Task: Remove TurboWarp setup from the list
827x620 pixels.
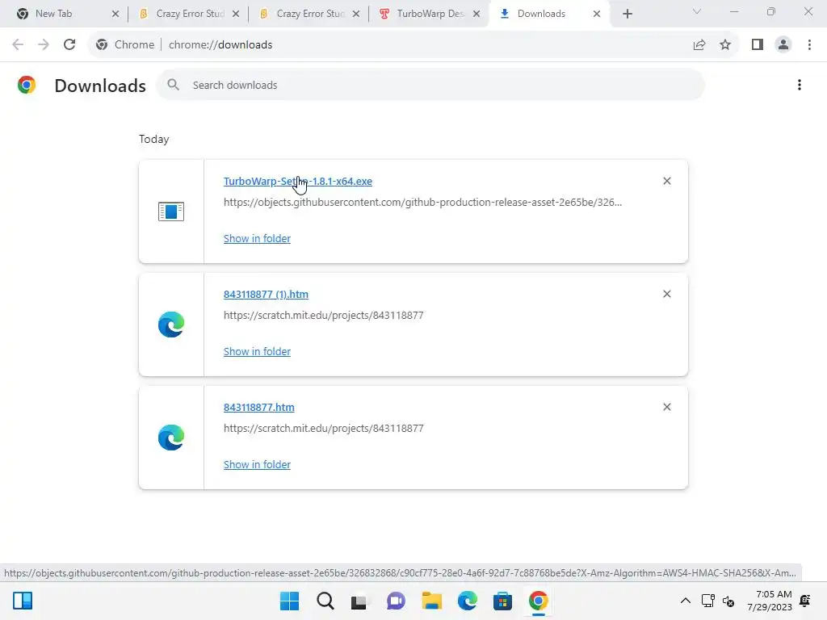Action: [x=666, y=181]
